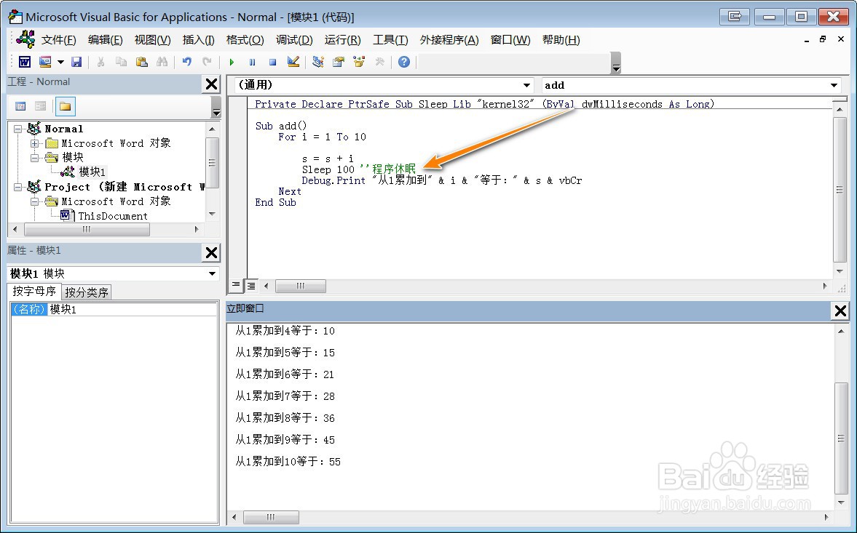Viewport: 857px width, 533px height.
Task: Open the Object Browser toolbar icon
Action: click(x=358, y=62)
